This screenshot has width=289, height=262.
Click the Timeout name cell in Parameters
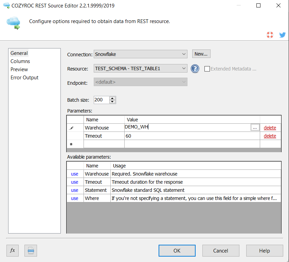tap(104, 136)
